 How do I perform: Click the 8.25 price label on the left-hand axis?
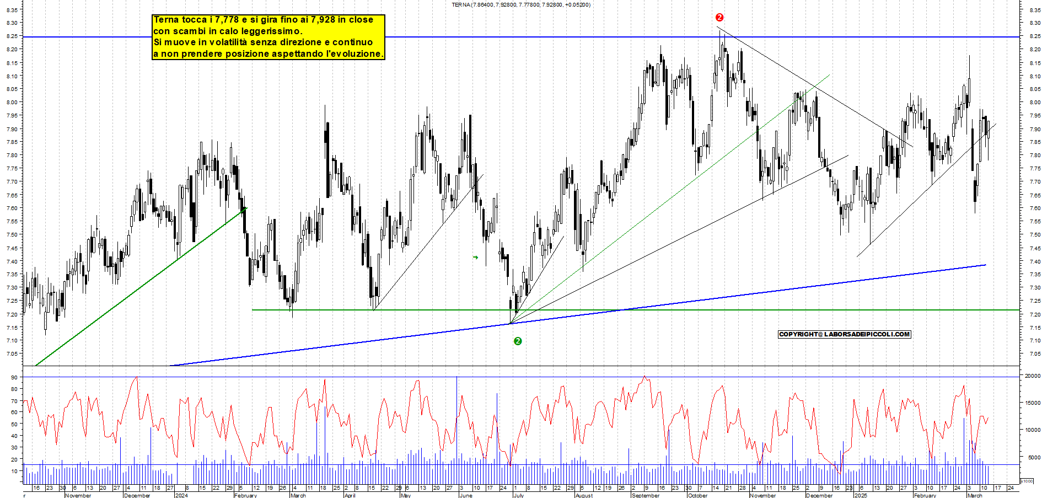[x=12, y=36]
